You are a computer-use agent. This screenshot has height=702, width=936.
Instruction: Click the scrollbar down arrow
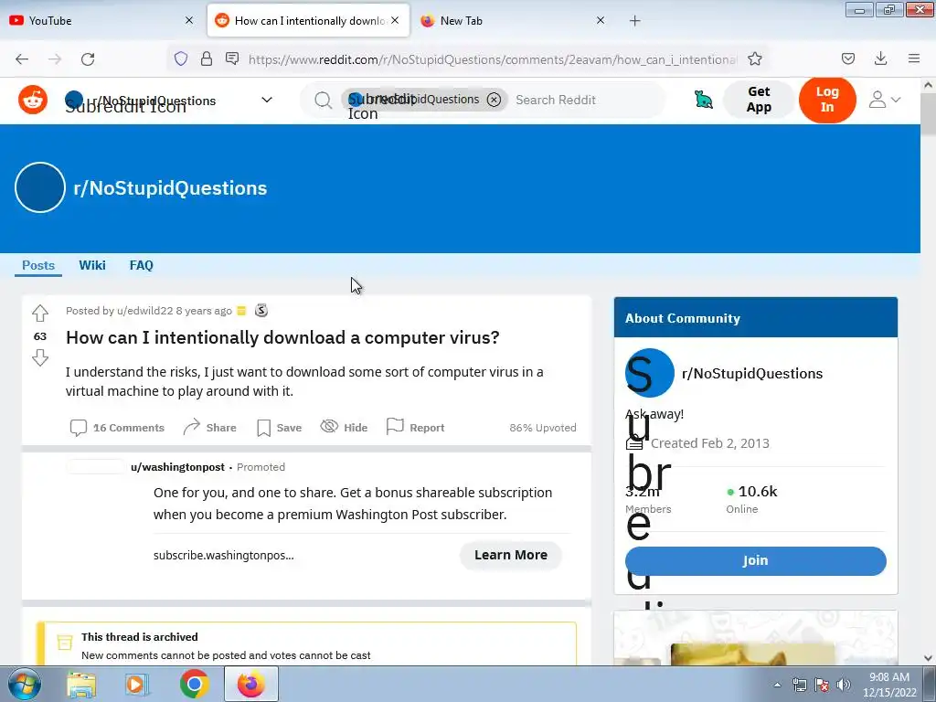coord(929,658)
